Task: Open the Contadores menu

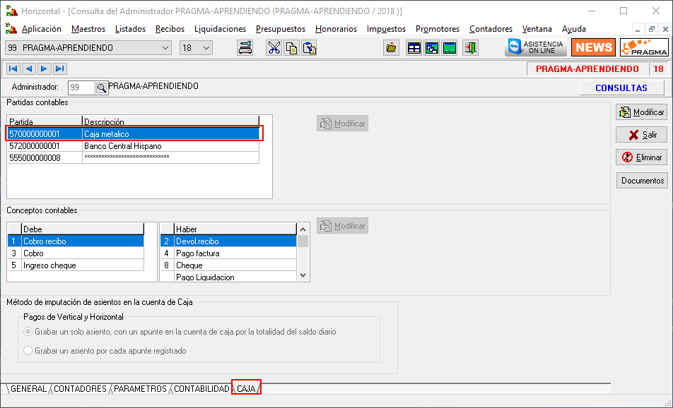Action: click(491, 29)
